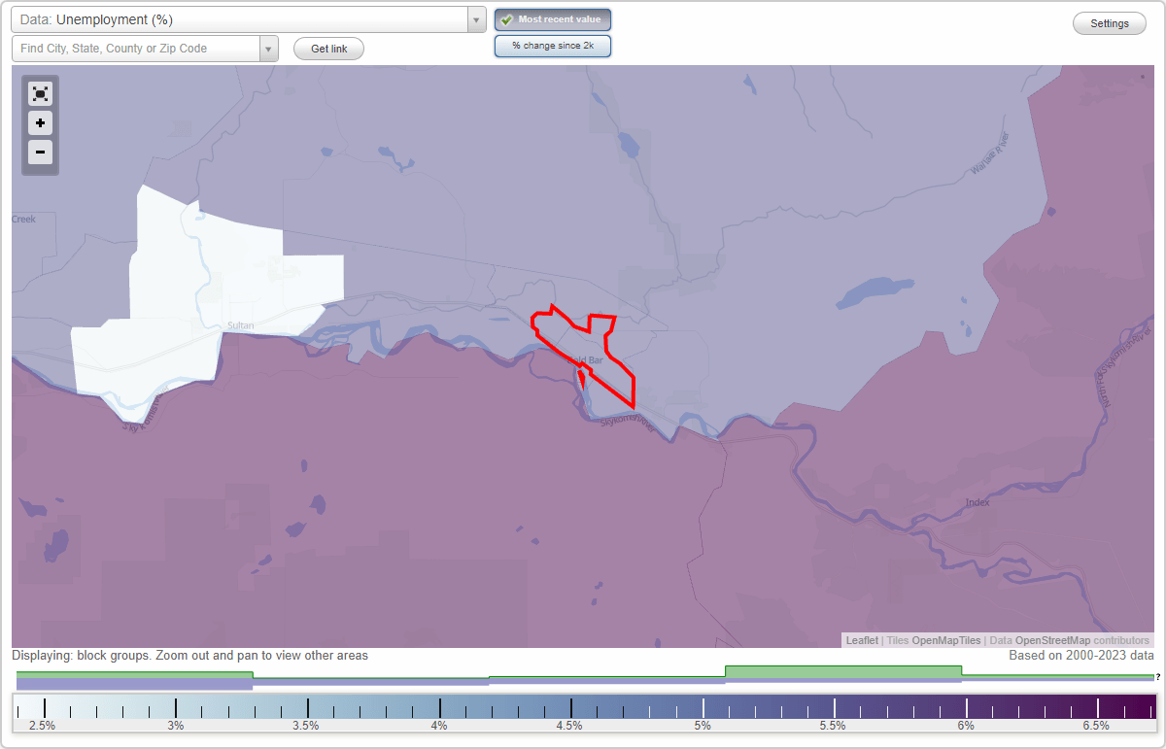Screen dimensions: 1166x749
Task: Open the help question mark by histogram
Action: pos(1158,677)
